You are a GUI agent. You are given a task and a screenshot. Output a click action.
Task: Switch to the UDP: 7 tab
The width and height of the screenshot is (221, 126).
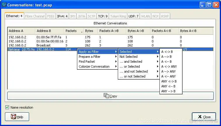click(x=134, y=16)
